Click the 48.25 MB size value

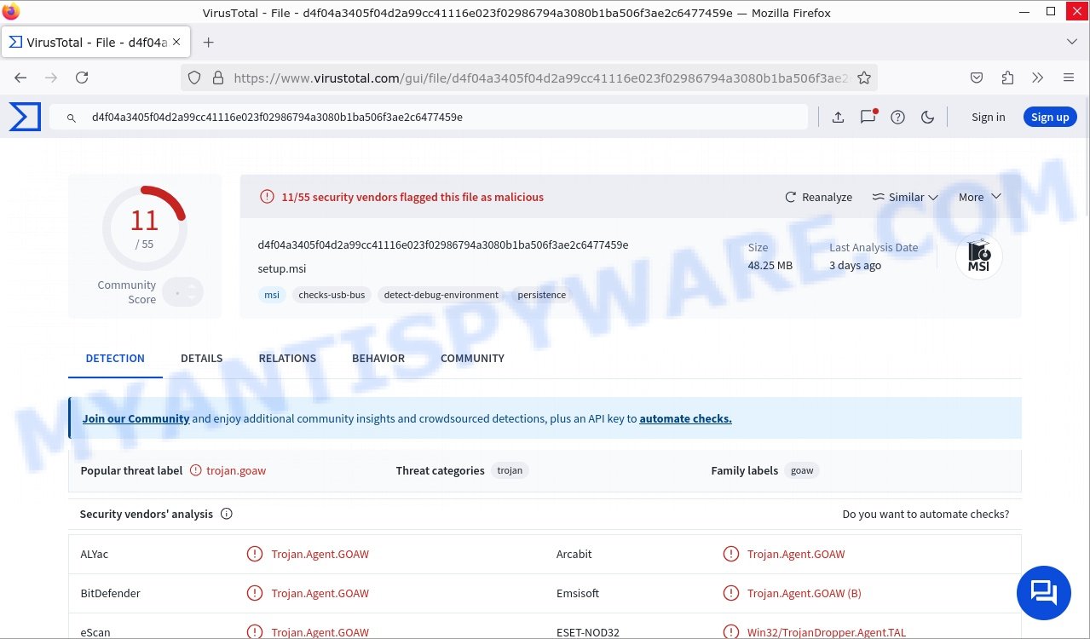tap(770, 265)
